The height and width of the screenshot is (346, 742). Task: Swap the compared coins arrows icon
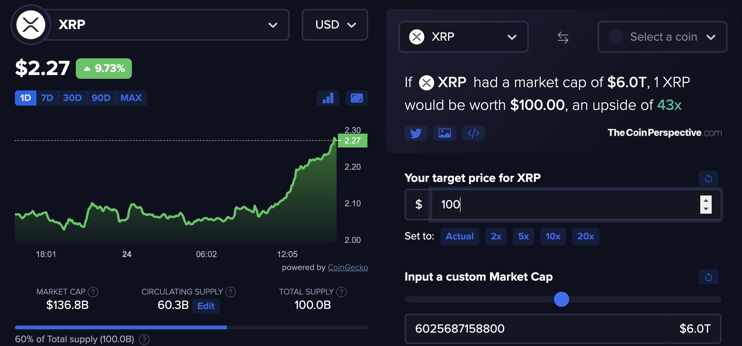(x=563, y=37)
